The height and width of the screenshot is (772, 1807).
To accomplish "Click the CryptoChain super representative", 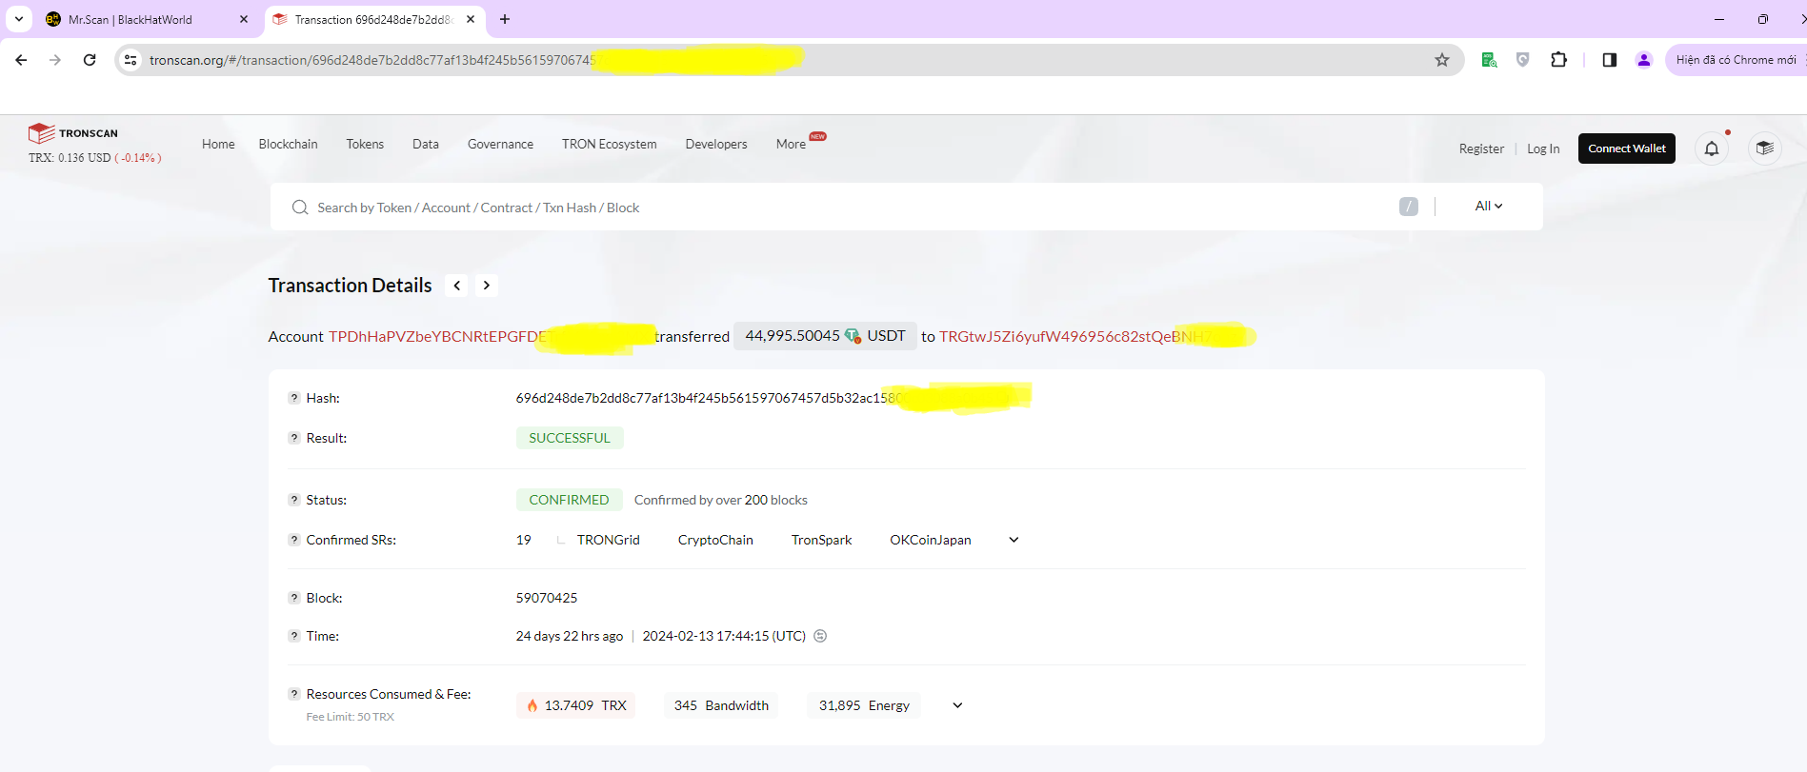I will 715,540.
